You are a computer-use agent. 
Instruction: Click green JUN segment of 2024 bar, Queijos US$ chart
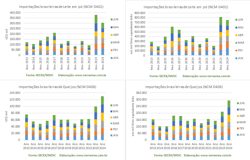[x=102, y=100]
